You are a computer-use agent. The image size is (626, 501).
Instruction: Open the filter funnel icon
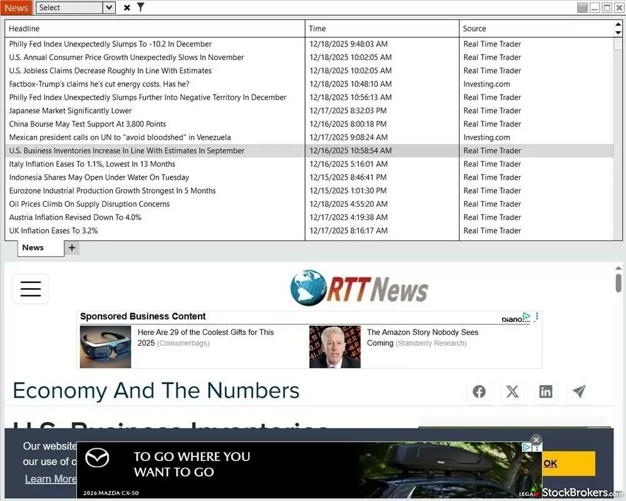(140, 8)
